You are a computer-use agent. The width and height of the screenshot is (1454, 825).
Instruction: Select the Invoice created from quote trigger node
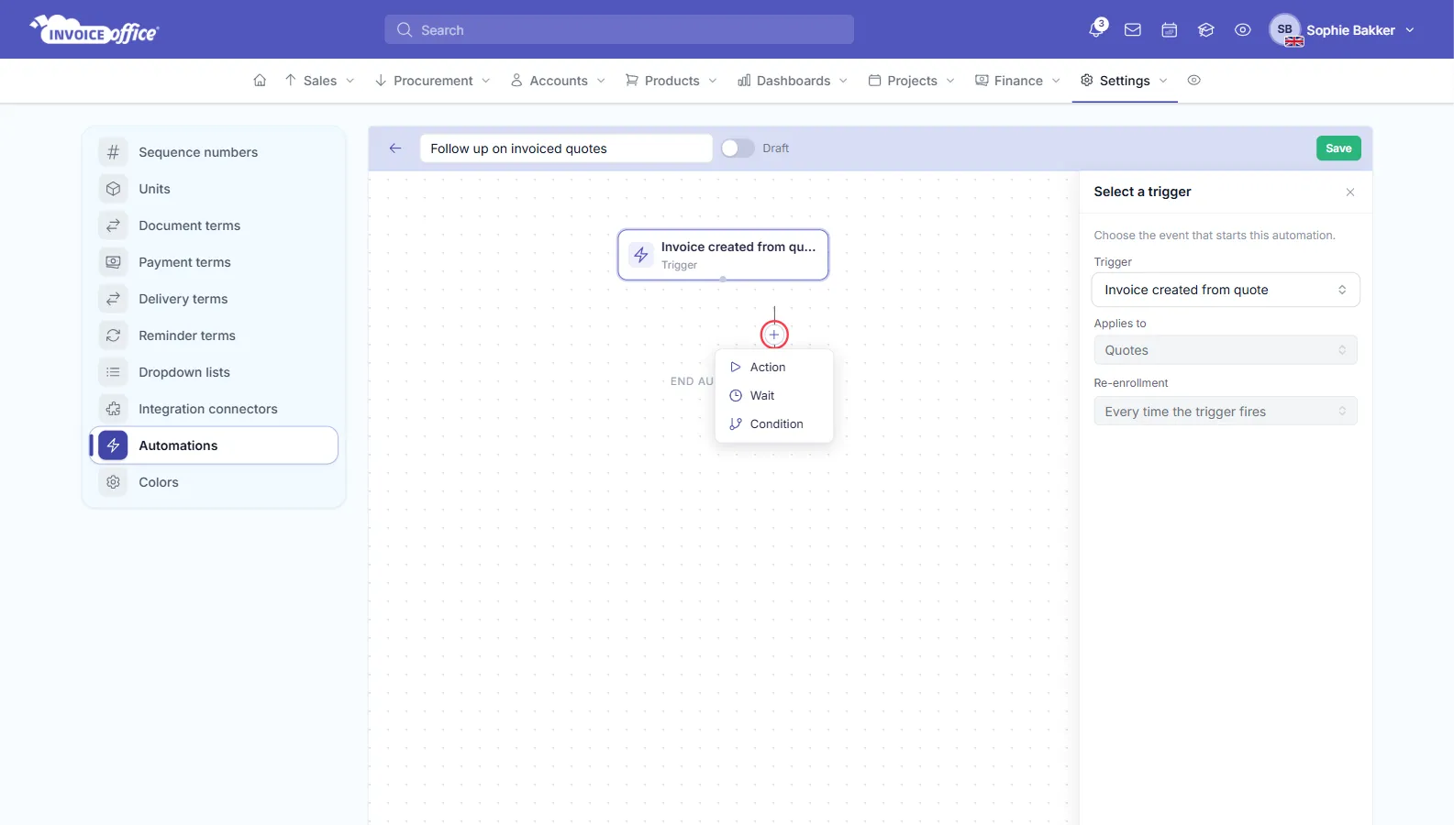[x=723, y=255]
